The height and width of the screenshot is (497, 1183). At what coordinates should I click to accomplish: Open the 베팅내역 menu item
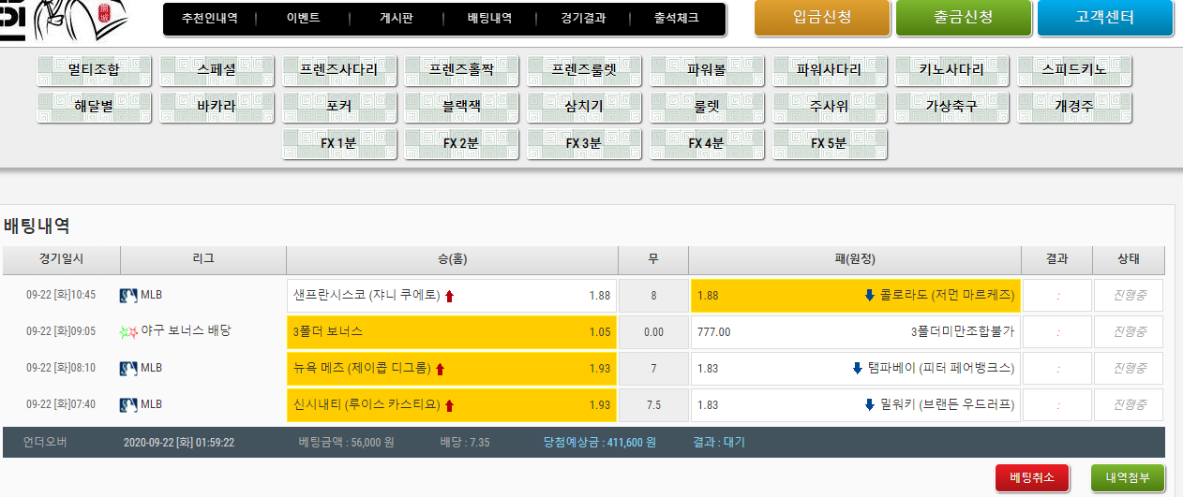click(489, 18)
